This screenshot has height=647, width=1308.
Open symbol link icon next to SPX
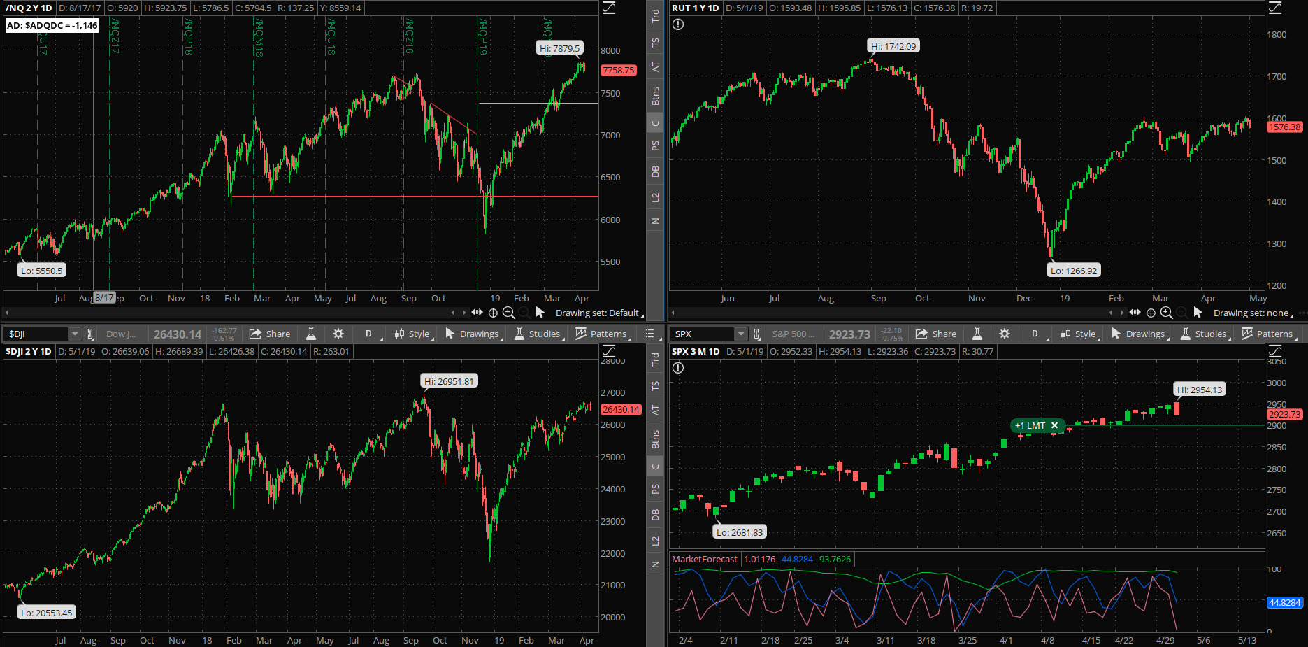click(756, 334)
